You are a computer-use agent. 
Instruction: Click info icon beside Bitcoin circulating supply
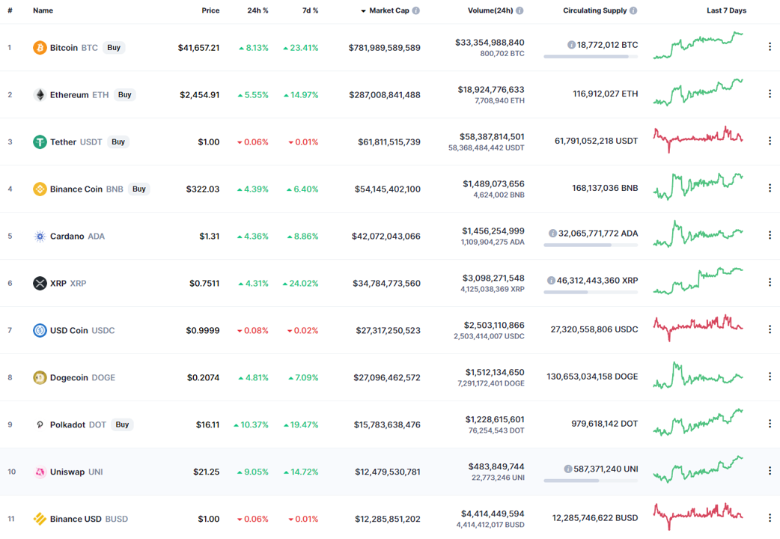[x=572, y=45]
